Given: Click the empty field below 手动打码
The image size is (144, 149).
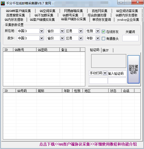Looking at the screenshot, I should point(98,81).
